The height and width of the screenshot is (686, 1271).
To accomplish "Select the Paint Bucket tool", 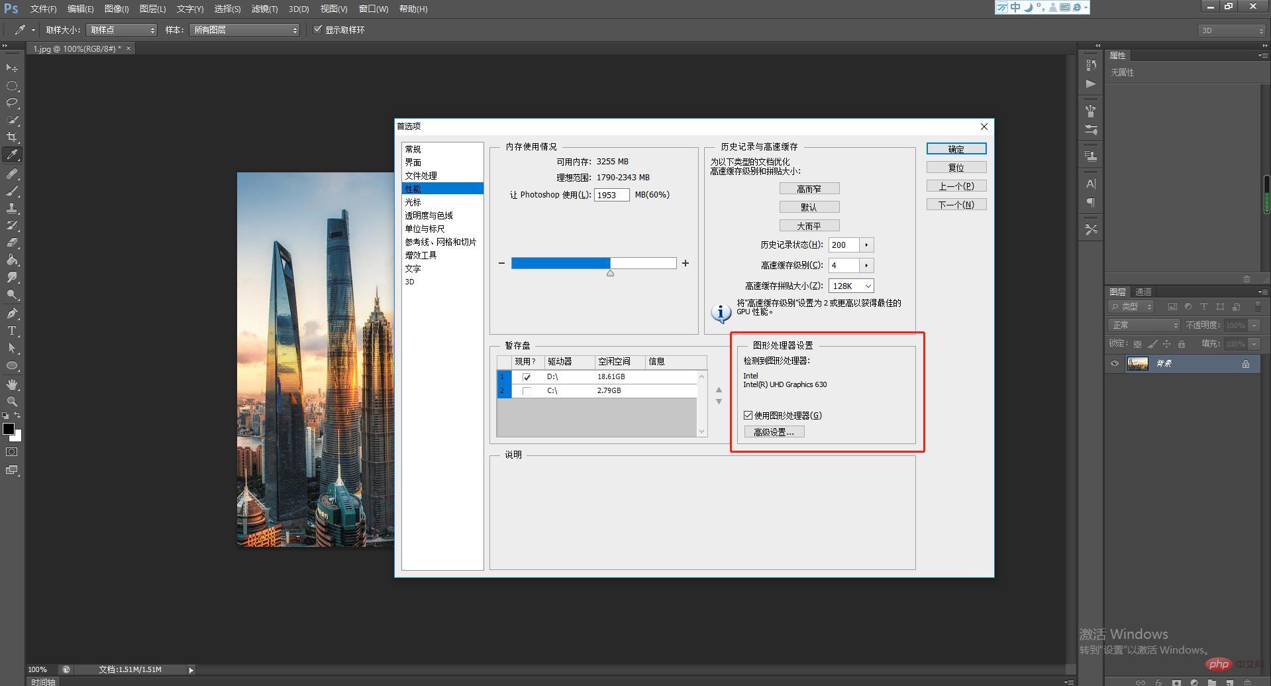I will [x=12, y=260].
